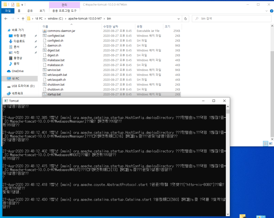
Task: Click the quick access properties checkmark icon
Action: tap(13, 5)
